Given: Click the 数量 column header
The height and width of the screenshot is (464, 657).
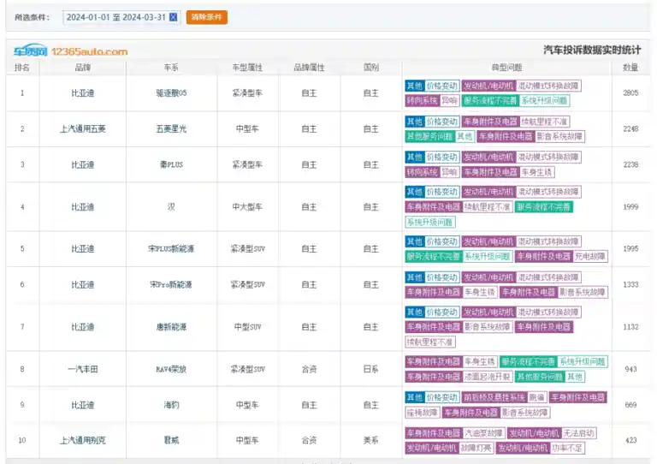Looking at the screenshot, I should [630, 68].
